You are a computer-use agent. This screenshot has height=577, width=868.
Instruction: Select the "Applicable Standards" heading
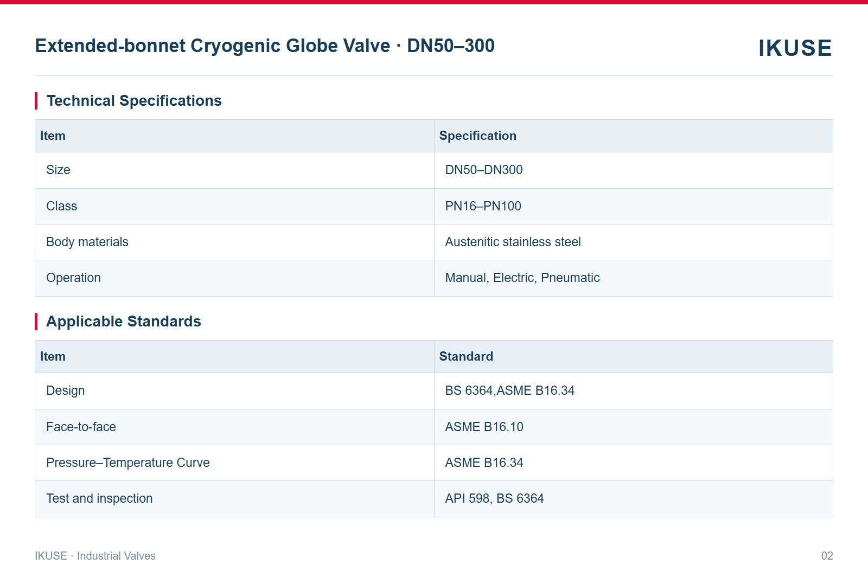(x=124, y=322)
